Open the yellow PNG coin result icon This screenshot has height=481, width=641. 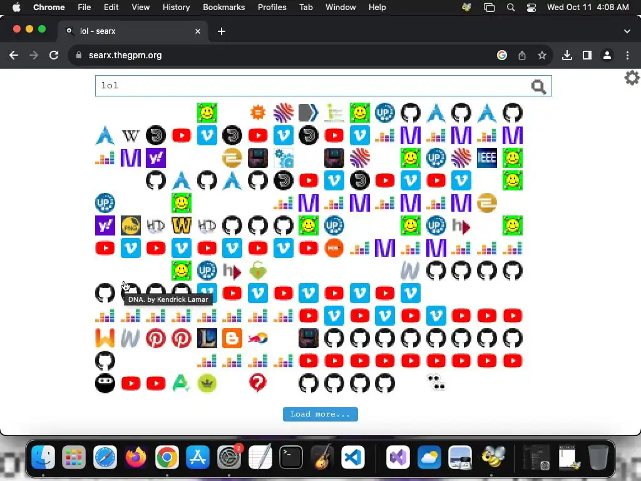tap(130, 225)
